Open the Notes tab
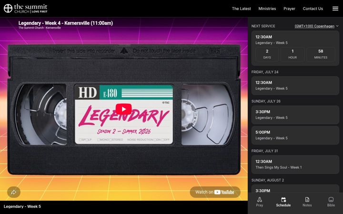 click(307, 202)
